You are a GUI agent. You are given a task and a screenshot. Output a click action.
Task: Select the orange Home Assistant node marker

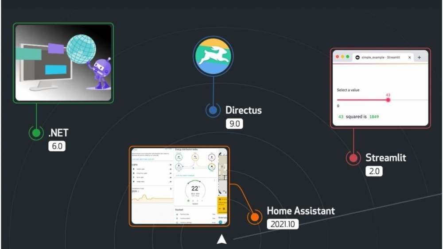coord(255,217)
